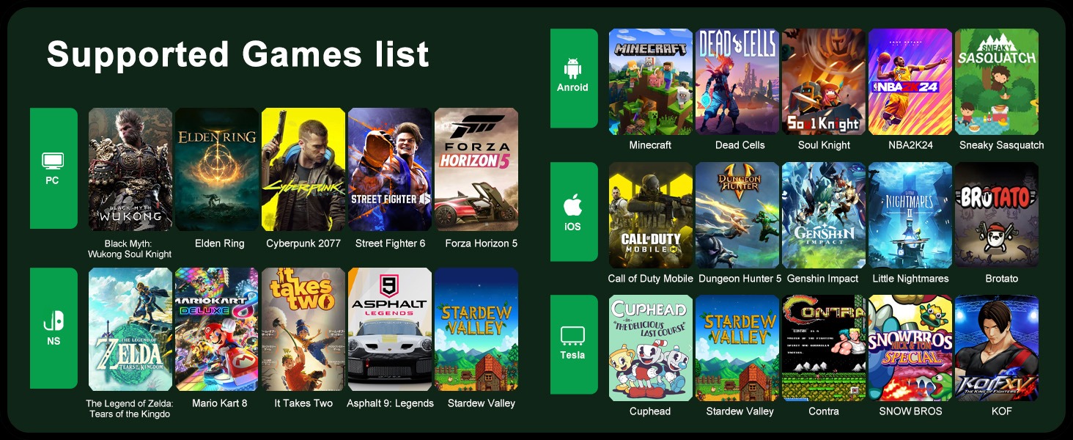Select the Call of Duty Mobile cover
The width and height of the screenshot is (1073, 440).
pyautogui.click(x=651, y=215)
